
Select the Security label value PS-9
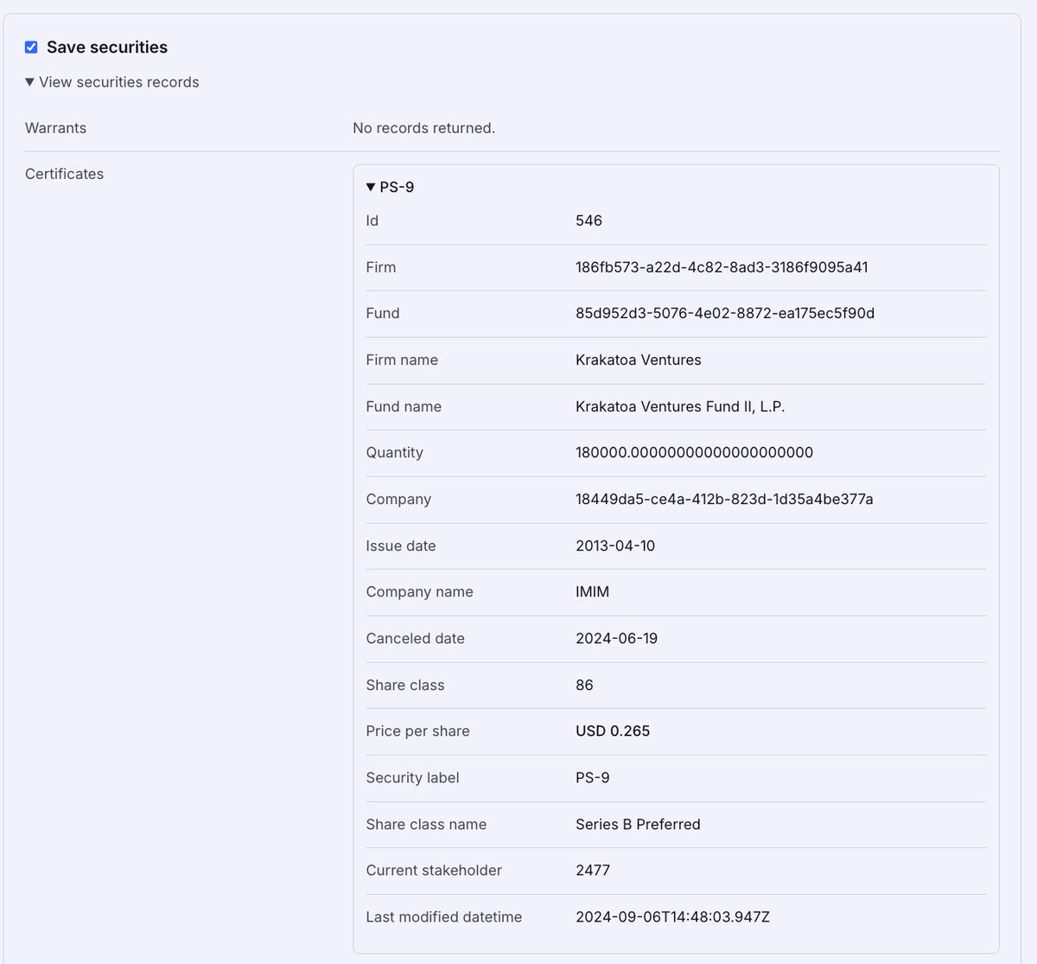point(592,777)
